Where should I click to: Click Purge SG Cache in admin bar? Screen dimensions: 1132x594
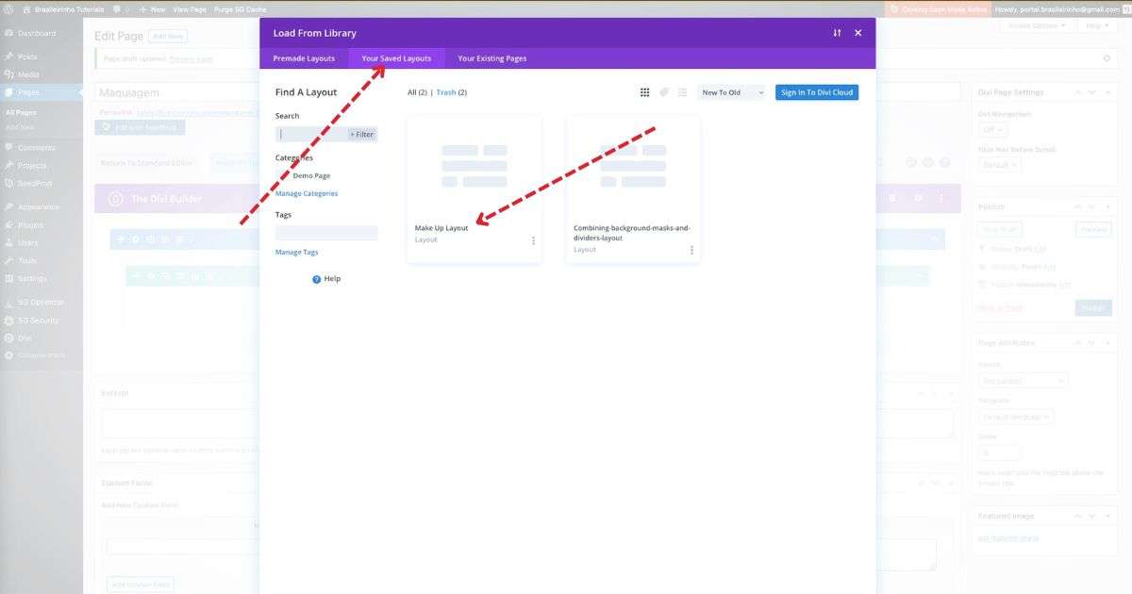coord(241,8)
